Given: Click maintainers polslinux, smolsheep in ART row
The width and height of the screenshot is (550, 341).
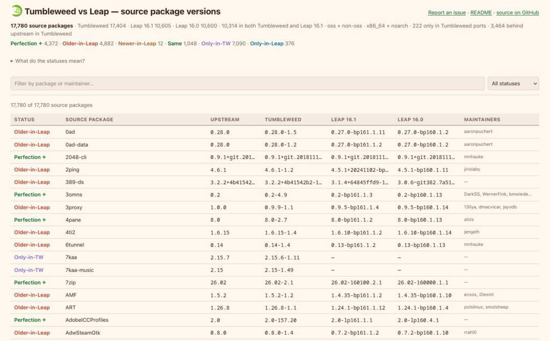Looking at the screenshot, I should pos(486,307).
